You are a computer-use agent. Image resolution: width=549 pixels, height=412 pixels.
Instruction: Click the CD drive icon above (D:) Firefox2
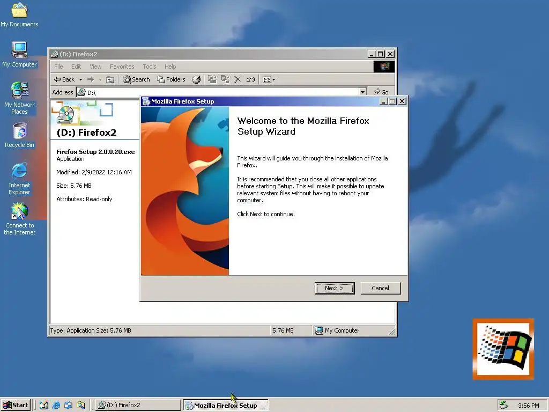click(65, 114)
